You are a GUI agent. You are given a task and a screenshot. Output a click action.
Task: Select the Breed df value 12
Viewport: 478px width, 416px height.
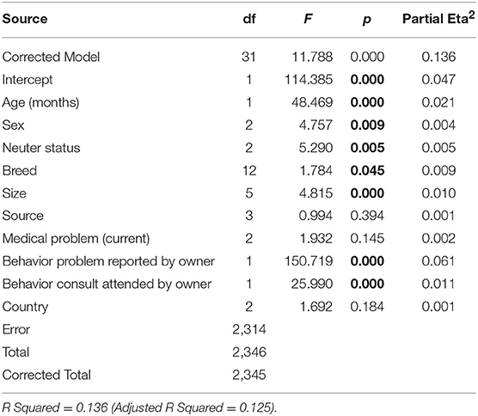tap(249, 170)
